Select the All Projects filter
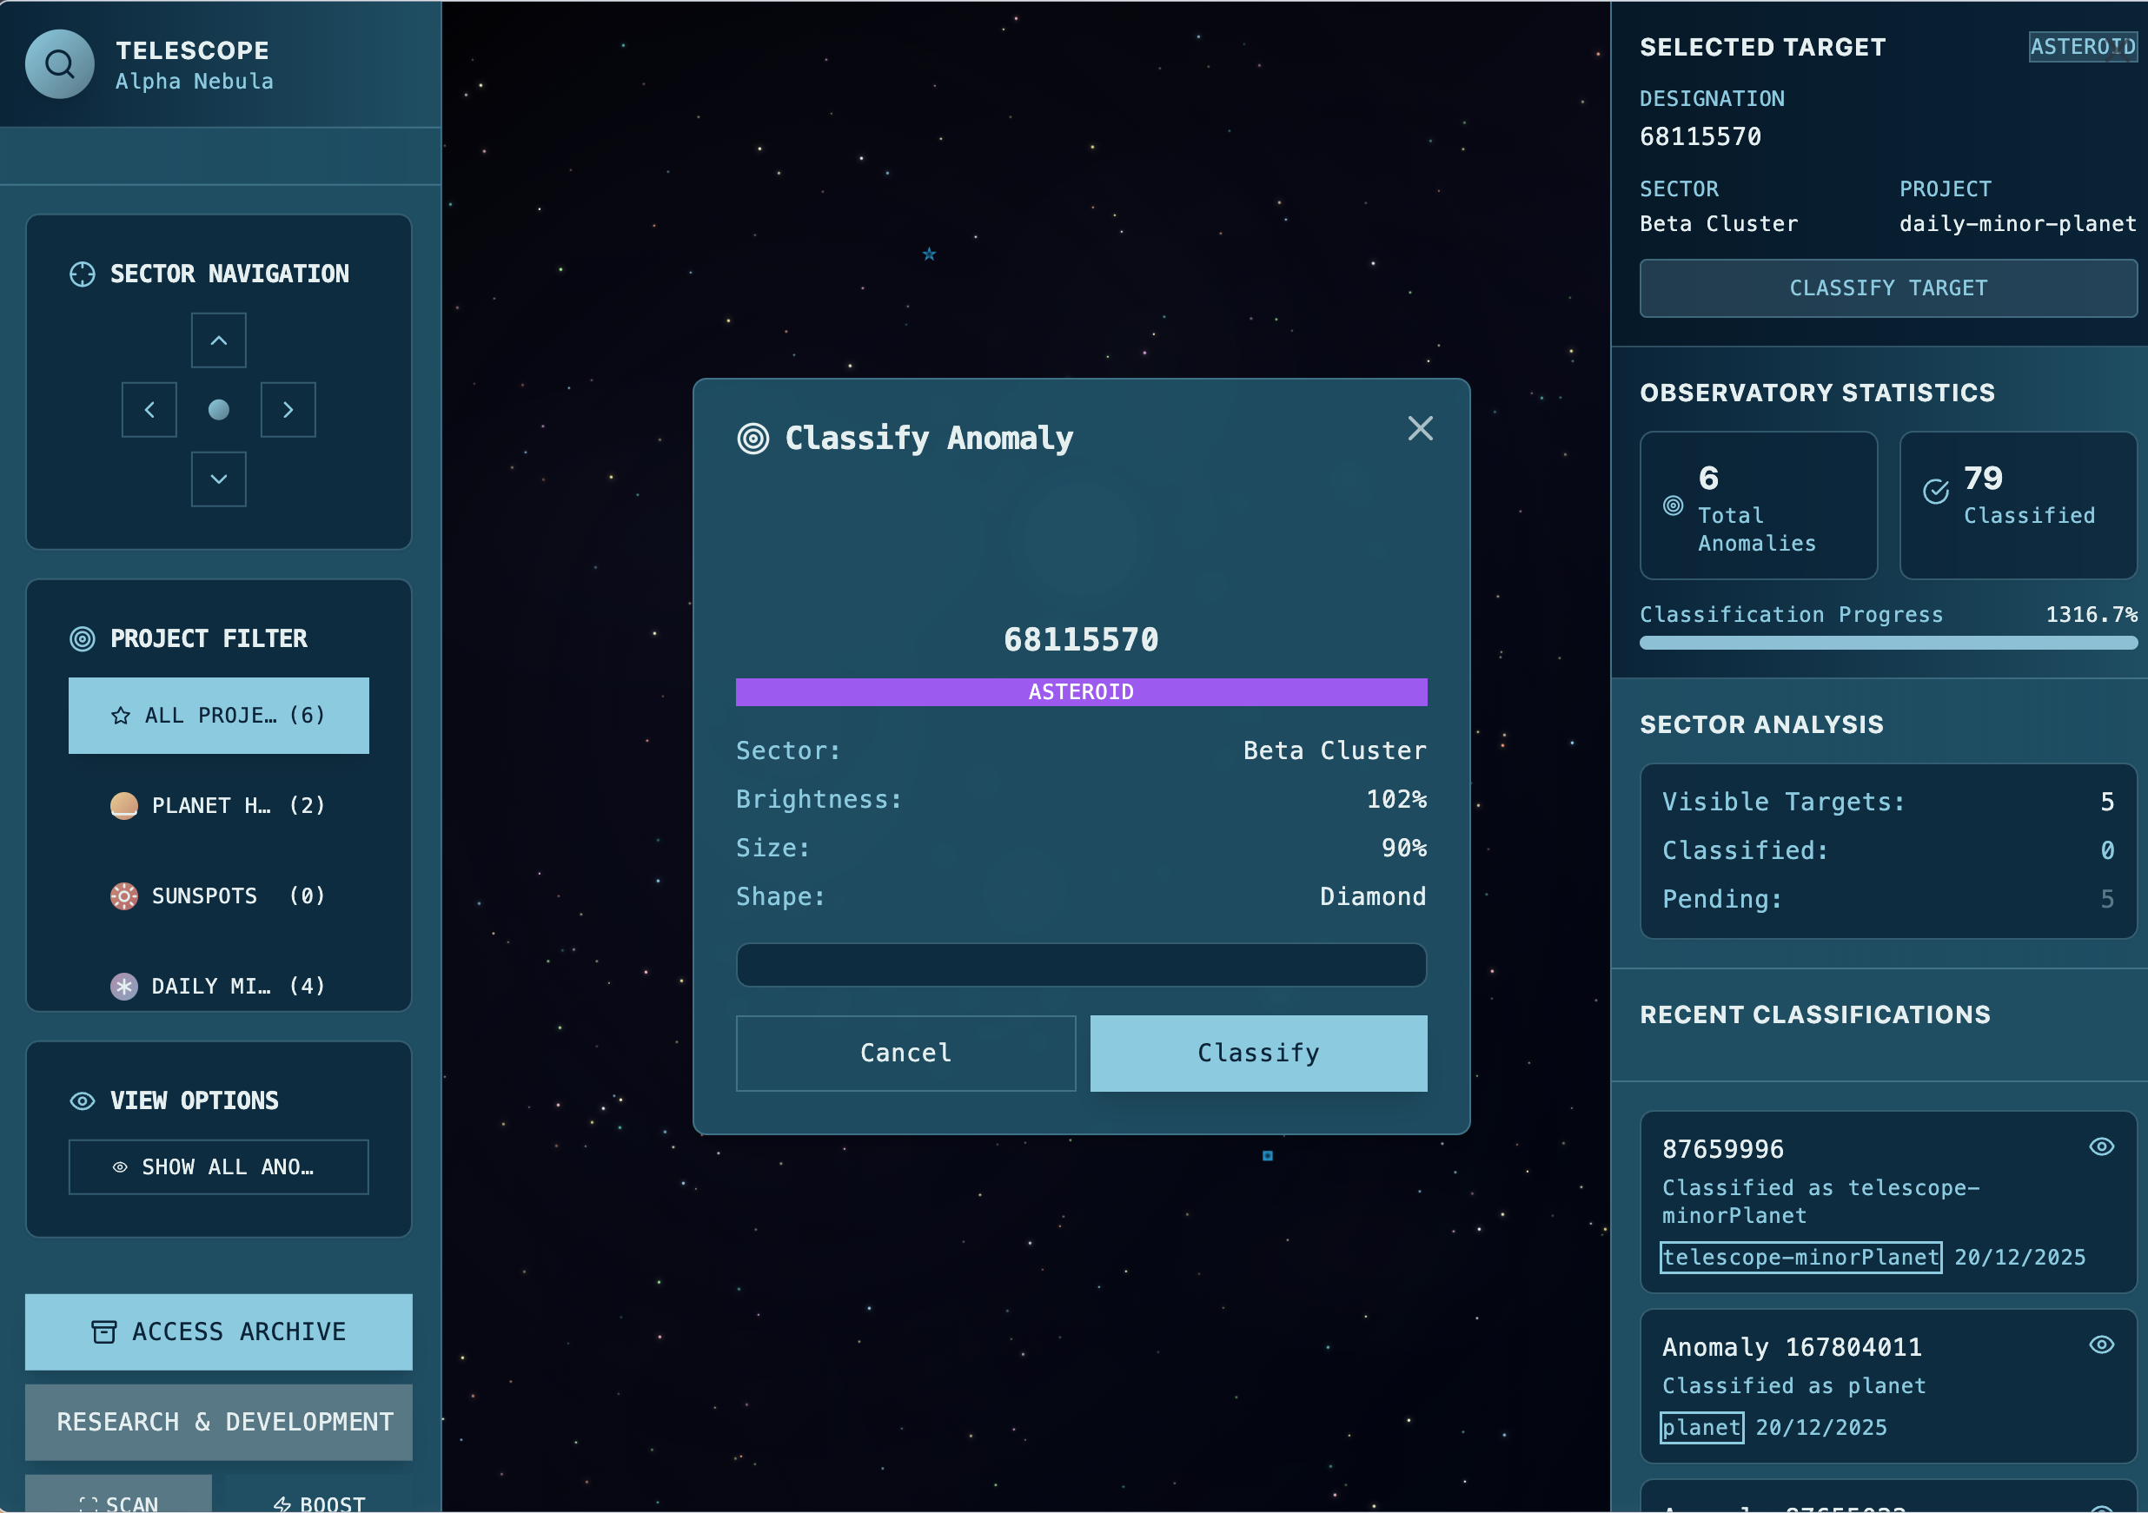This screenshot has height=1513, width=2148. 218,716
